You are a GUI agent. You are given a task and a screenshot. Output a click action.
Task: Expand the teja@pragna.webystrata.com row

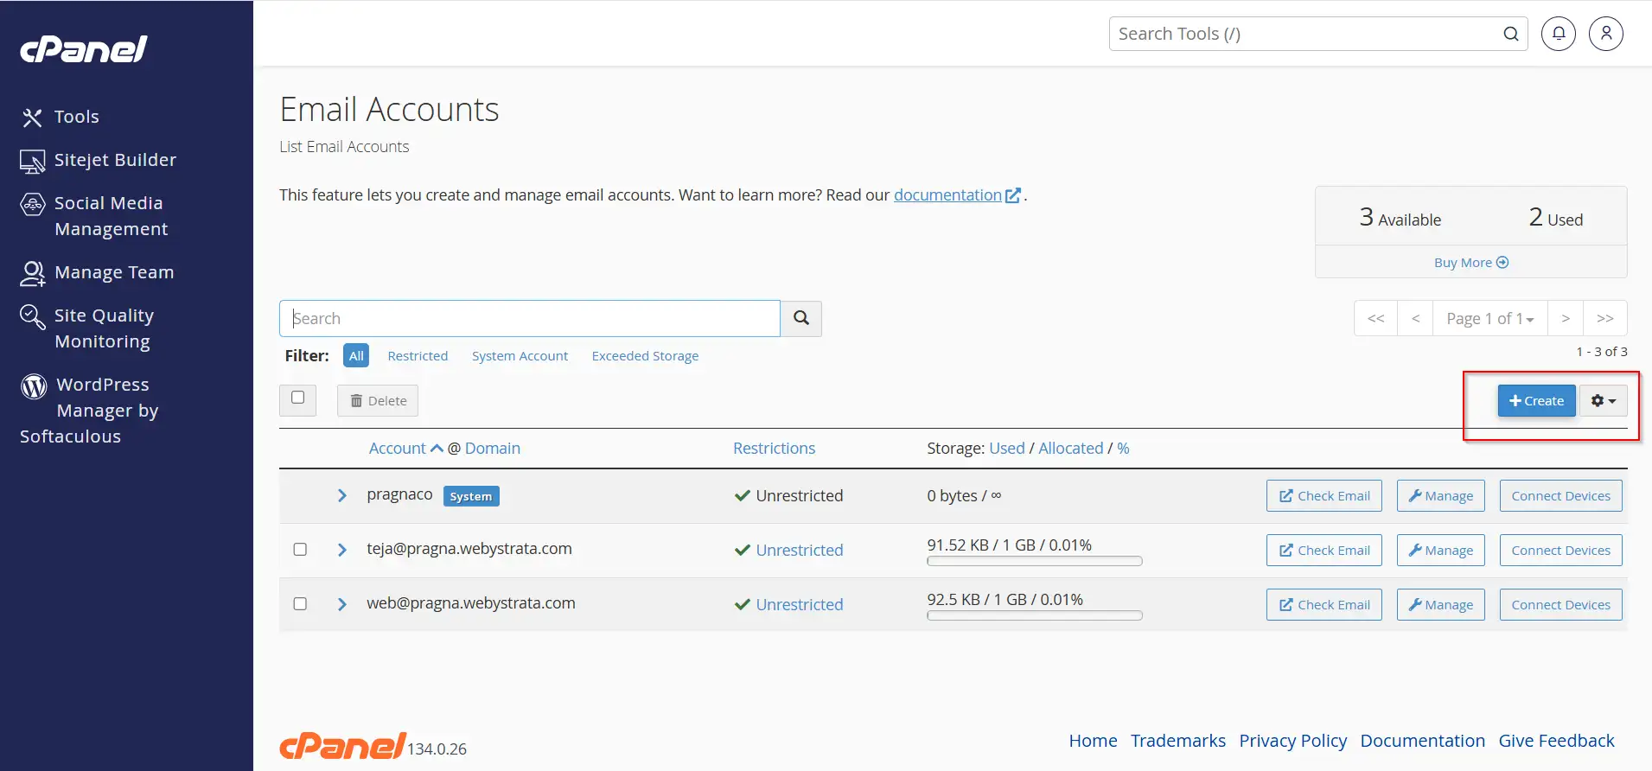pyautogui.click(x=342, y=550)
